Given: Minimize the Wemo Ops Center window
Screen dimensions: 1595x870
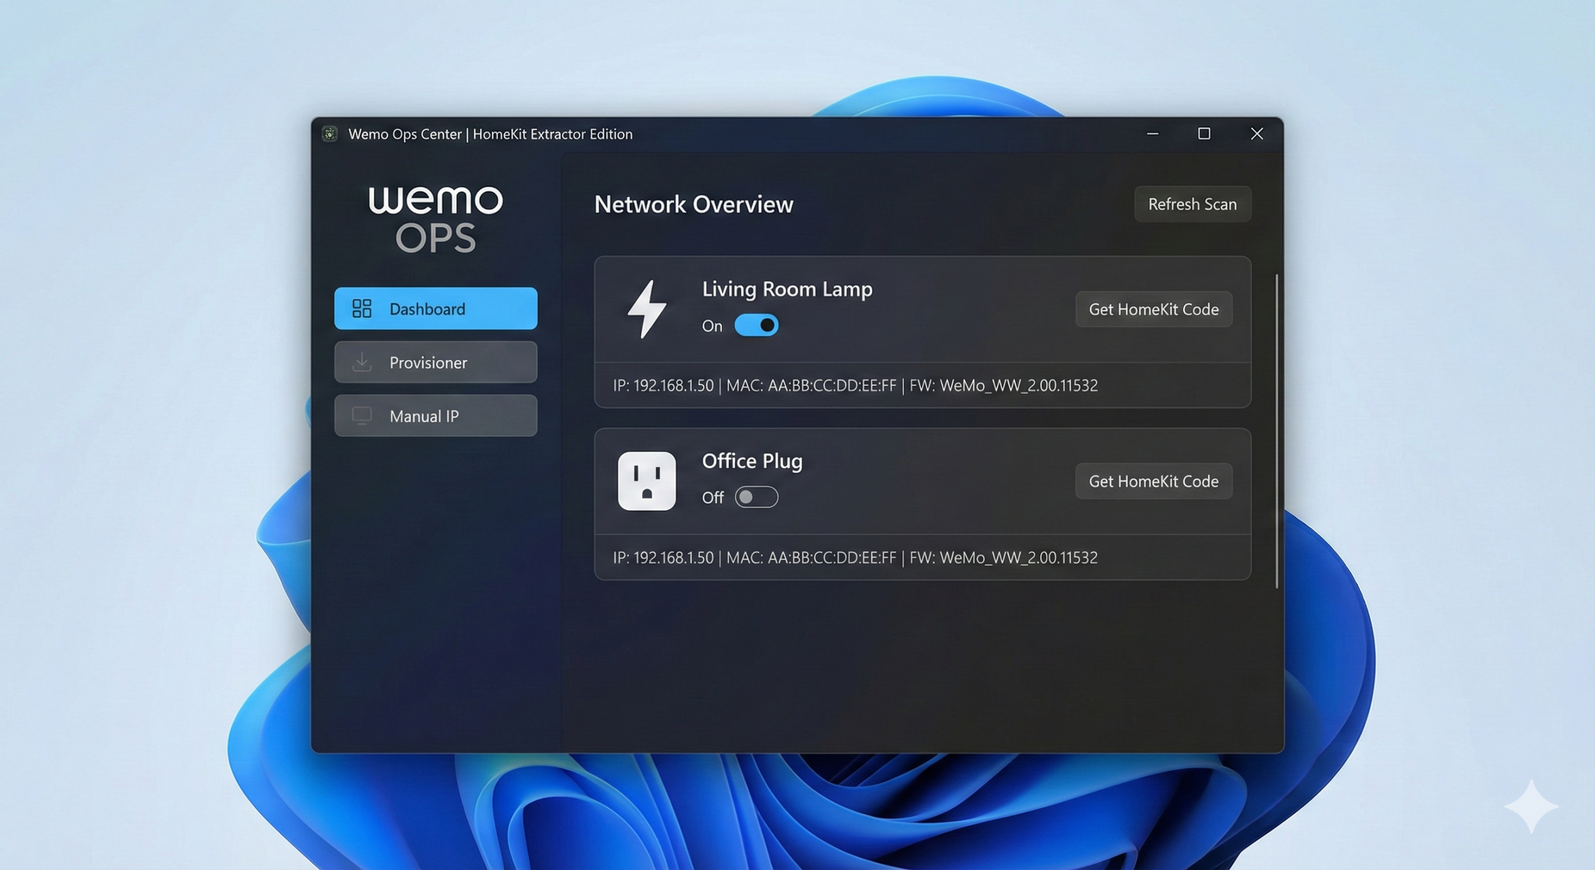Looking at the screenshot, I should click(1152, 134).
